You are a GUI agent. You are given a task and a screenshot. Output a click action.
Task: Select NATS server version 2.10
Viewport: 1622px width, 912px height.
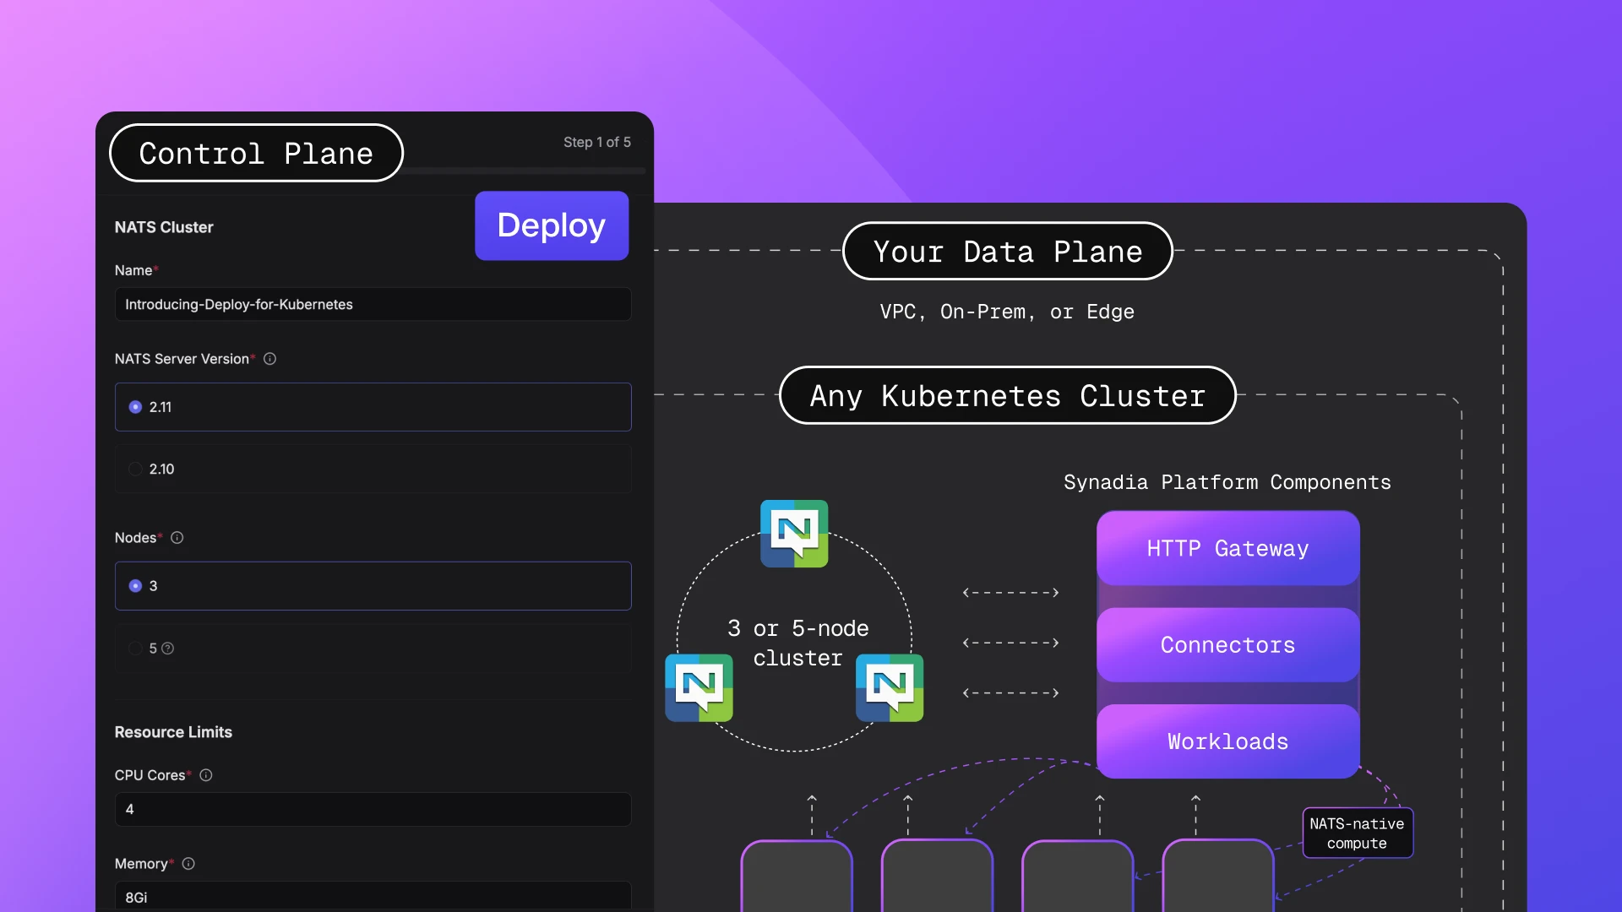(135, 470)
